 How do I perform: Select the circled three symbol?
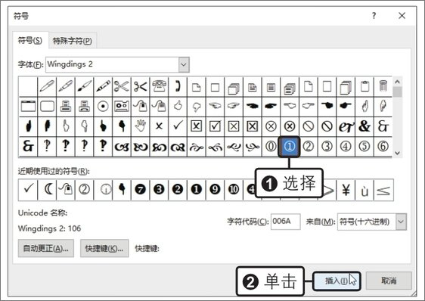click(x=327, y=147)
